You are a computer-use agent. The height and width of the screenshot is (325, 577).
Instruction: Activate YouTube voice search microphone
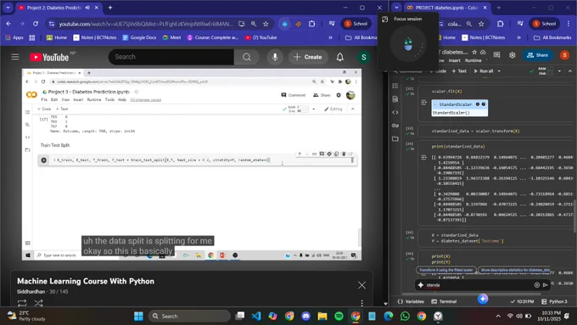pyautogui.click(x=275, y=57)
